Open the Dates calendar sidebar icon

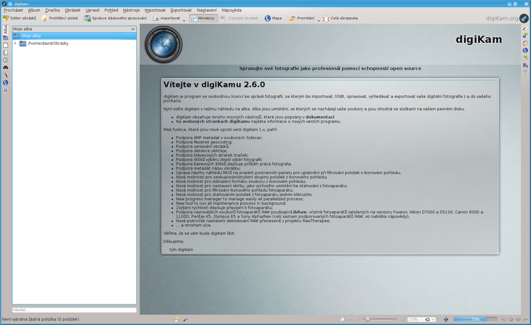(6, 52)
